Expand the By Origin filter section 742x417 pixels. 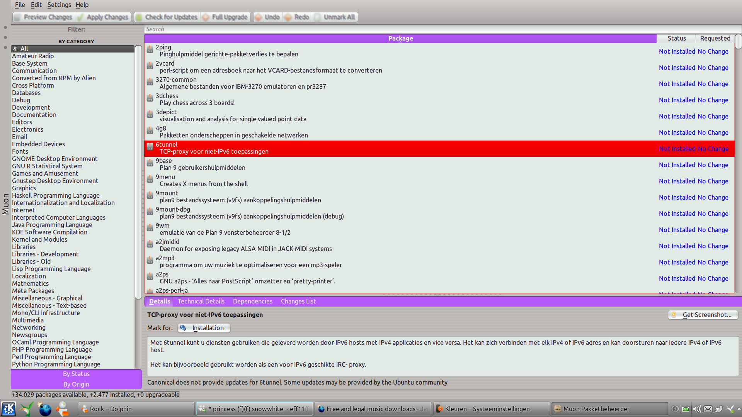[76, 384]
